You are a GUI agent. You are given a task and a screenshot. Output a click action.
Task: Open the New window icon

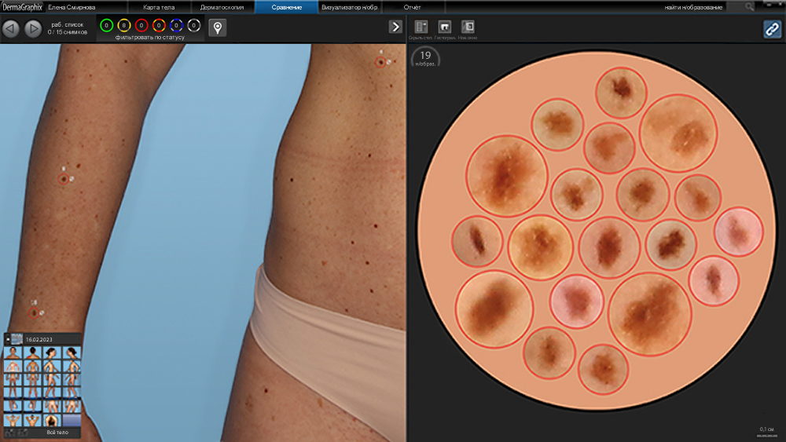coord(468,27)
